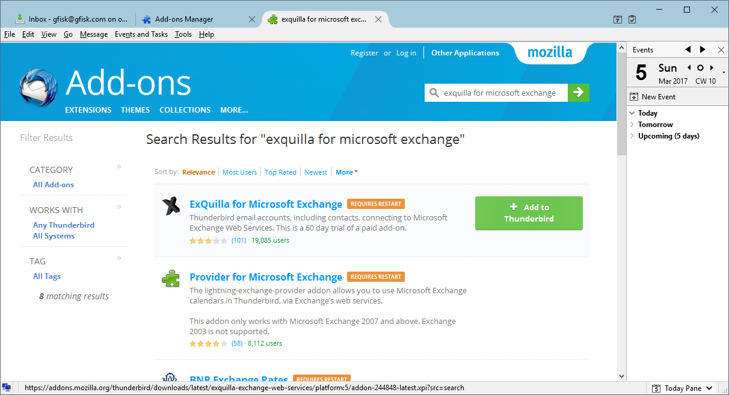Click the Register link
729x395 pixels.
pyautogui.click(x=364, y=53)
